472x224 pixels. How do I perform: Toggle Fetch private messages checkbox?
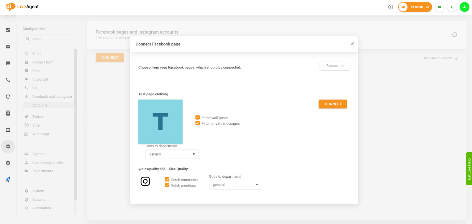pos(198,123)
